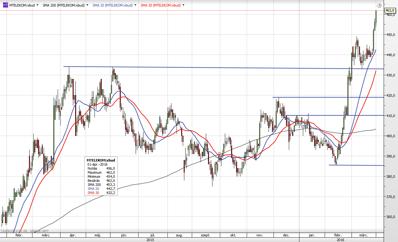398x242 pixels.
Task: Click the 2015 year label on time axis
Action: pos(150,240)
